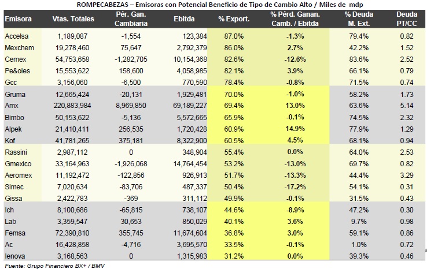The height and width of the screenshot is (269, 427).
Task: Select Gruma's 70.0% export cell
Action: click(234, 94)
